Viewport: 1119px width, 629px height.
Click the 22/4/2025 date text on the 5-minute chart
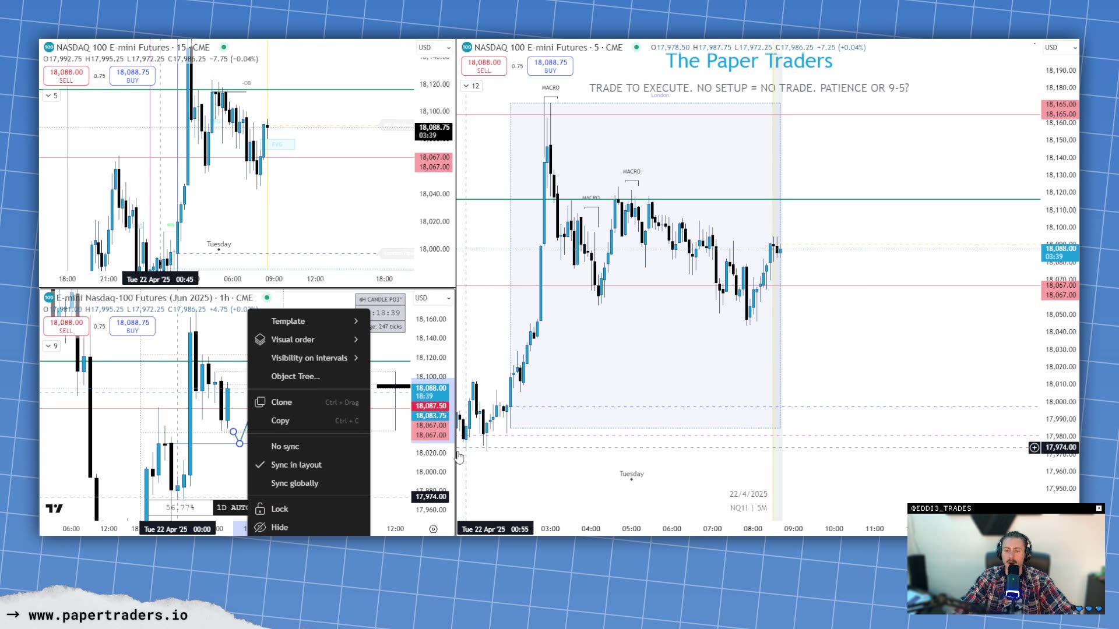point(748,494)
